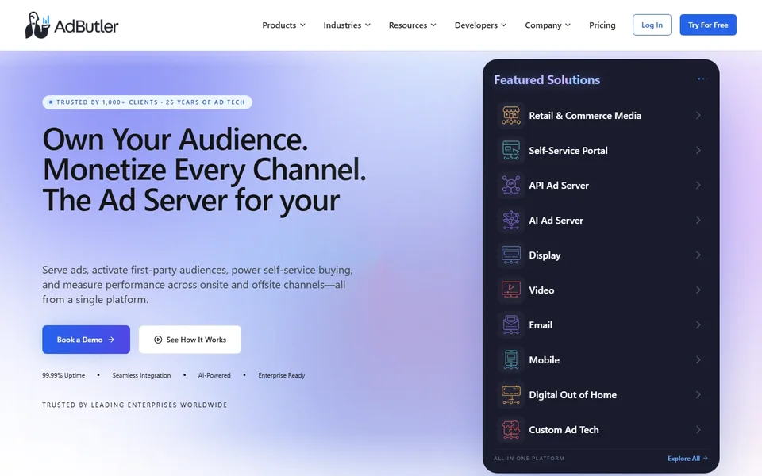Click the Trusted by 1,000+ Clients badge
Image resolution: width=762 pixels, height=476 pixels.
(148, 102)
